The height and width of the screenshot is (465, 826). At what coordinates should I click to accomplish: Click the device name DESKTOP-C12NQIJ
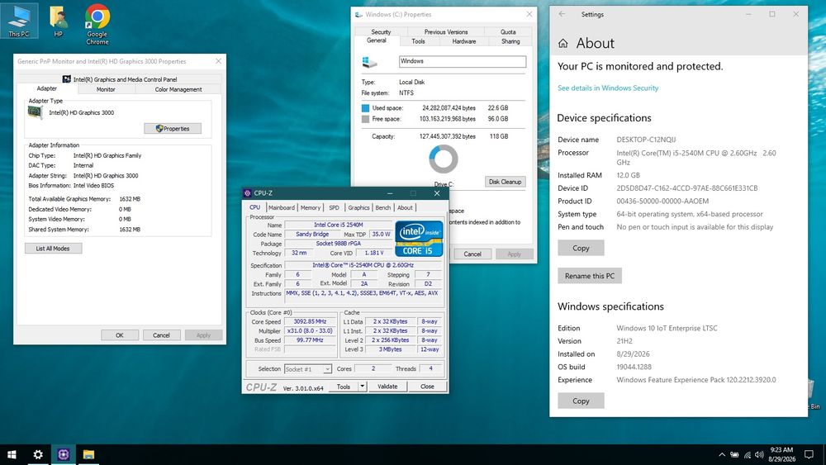click(x=646, y=140)
